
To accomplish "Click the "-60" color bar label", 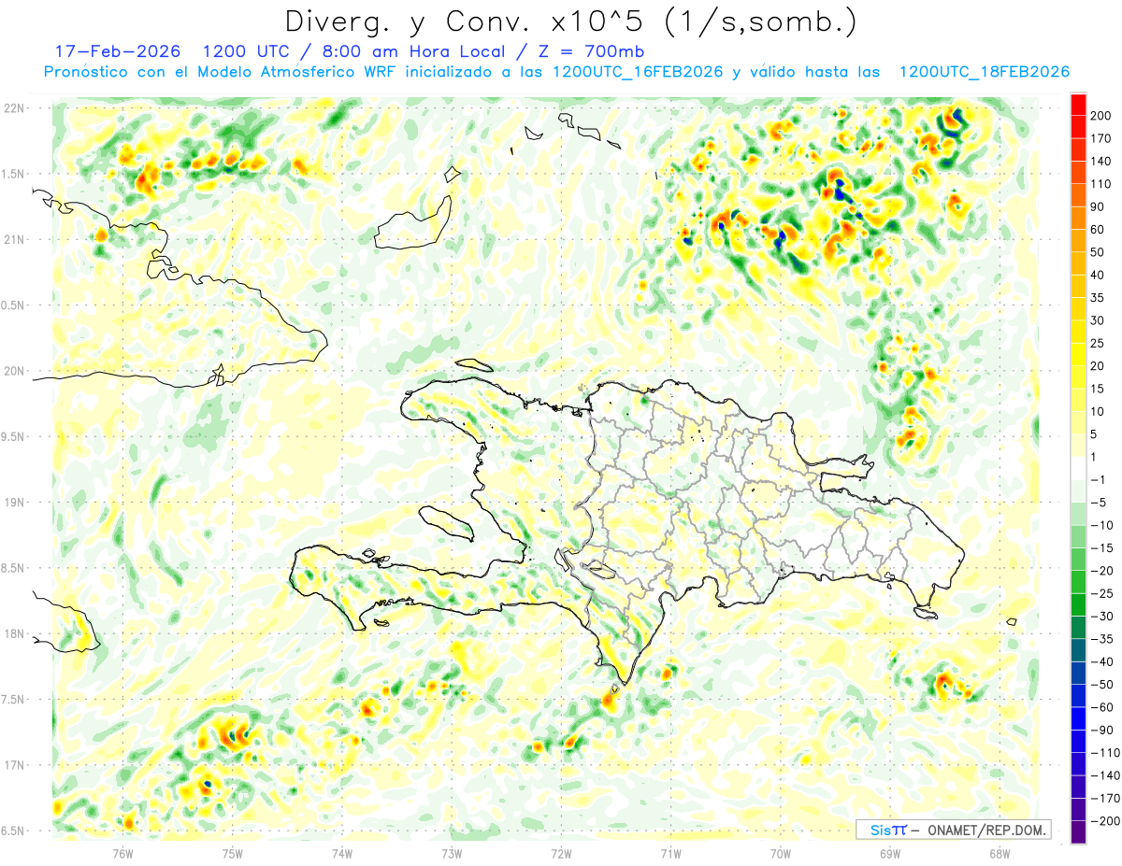I will 1101,707.
